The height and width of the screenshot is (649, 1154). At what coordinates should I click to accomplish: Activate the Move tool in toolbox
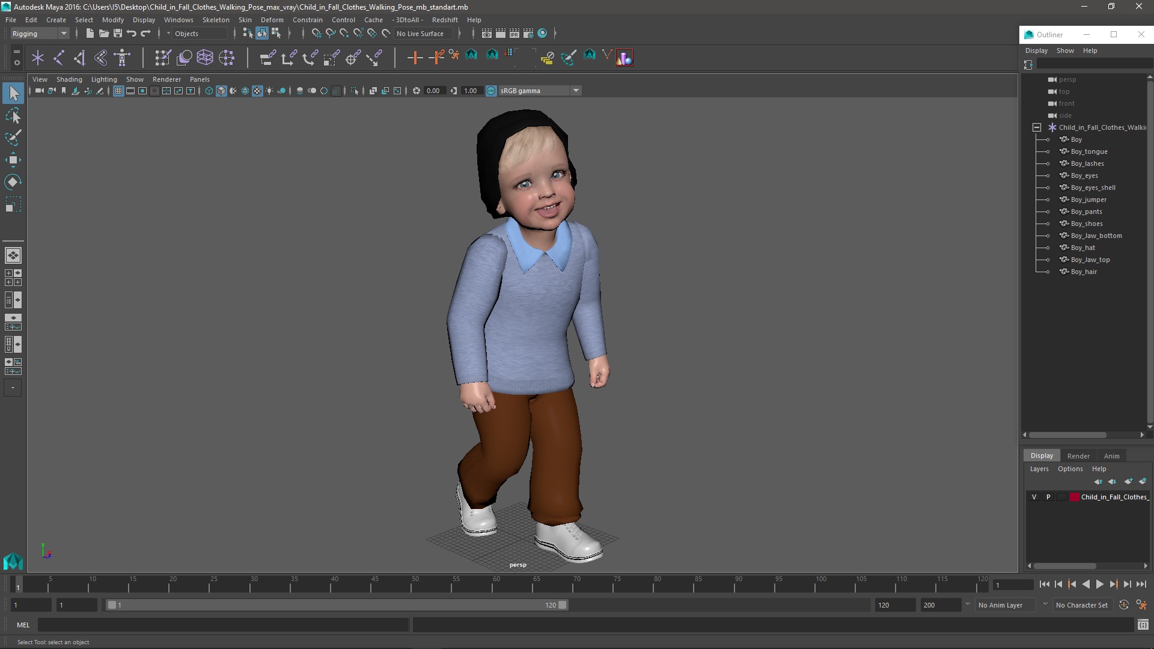tap(13, 160)
